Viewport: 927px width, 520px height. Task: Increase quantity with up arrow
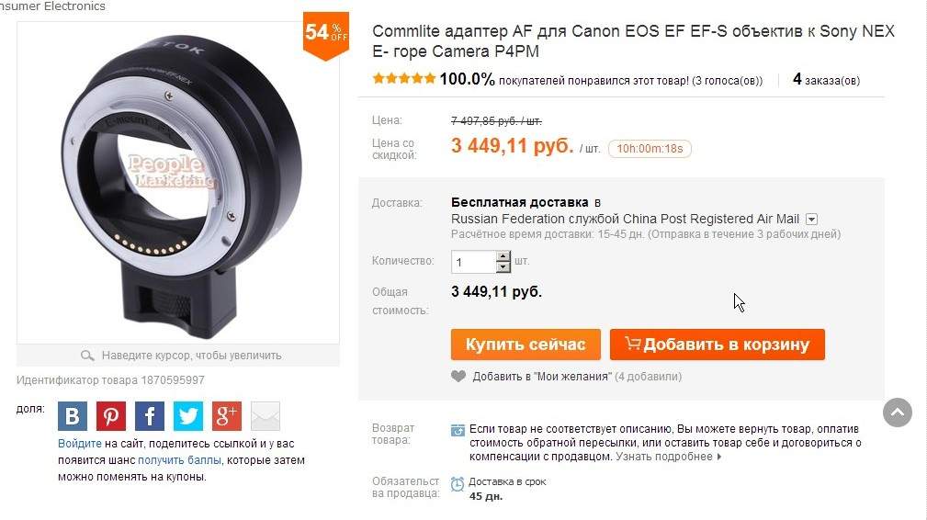[x=503, y=256]
